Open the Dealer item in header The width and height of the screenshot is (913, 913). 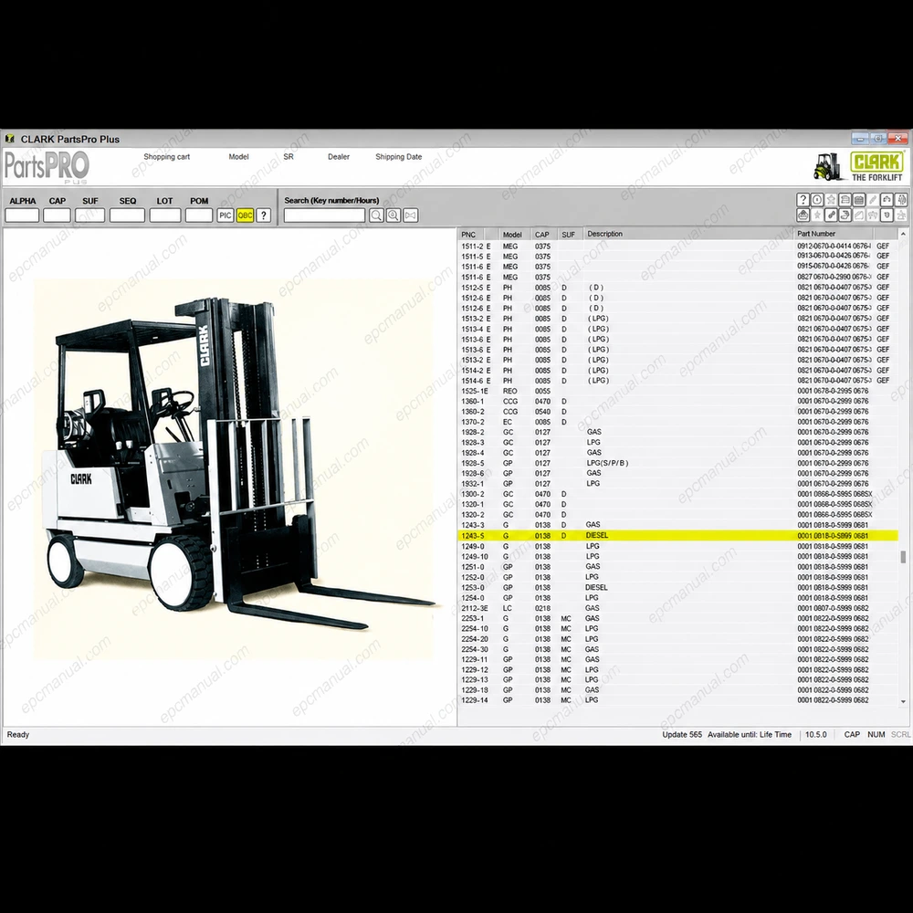tap(339, 157)
